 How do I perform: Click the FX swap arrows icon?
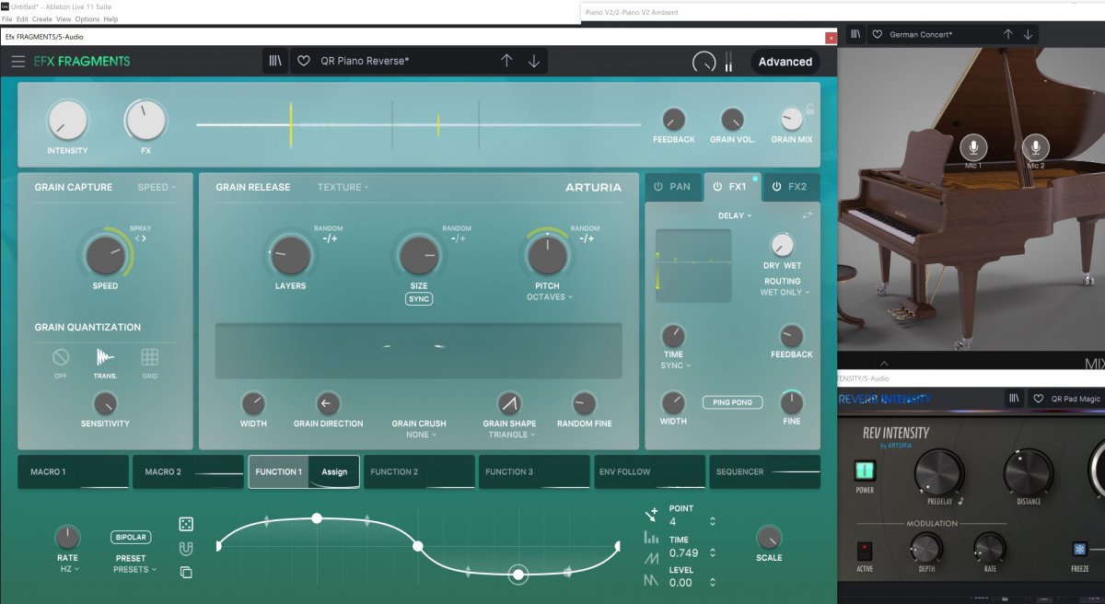point(808,215)
